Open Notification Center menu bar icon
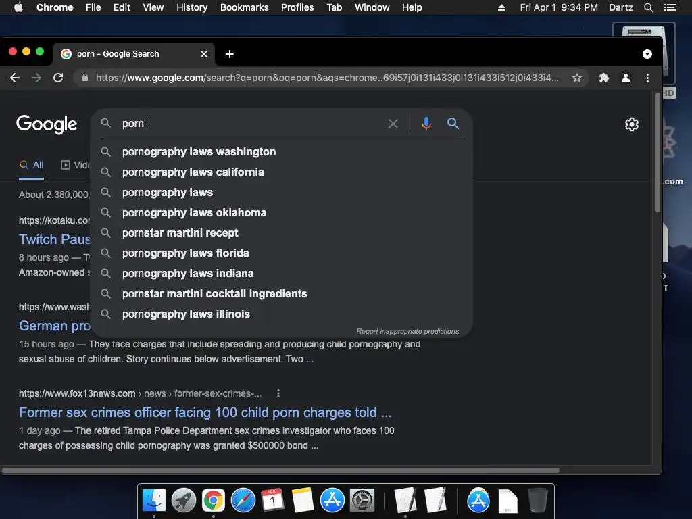The image size is (692, 519). (x=670, y=7)
